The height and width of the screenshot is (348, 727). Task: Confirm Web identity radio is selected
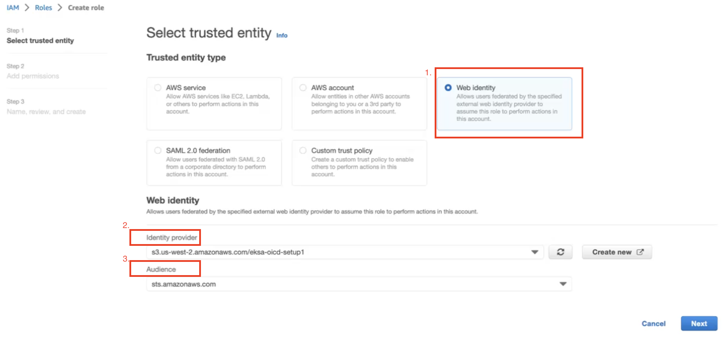448,88
